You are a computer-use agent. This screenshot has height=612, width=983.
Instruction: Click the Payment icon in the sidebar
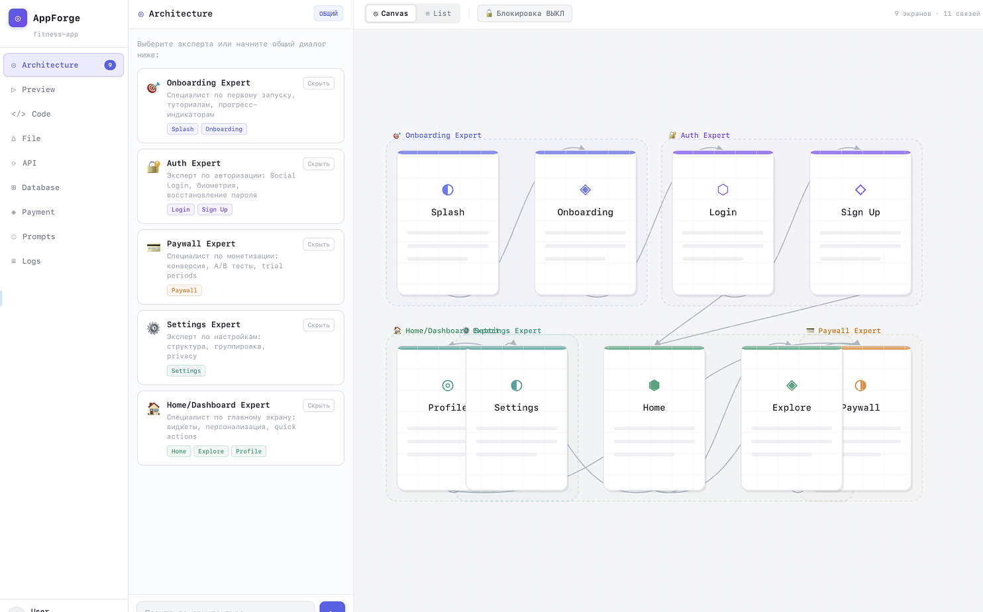point(13,212)
